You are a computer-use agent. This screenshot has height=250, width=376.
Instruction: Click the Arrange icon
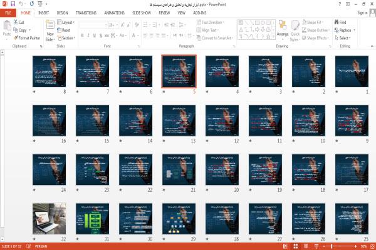pos(283,26)
